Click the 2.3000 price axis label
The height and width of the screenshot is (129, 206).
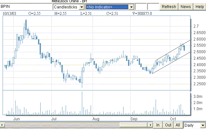[199, 77]
